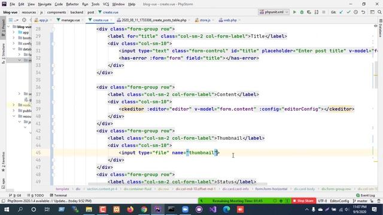Click the 'components' breadcrumb in navigation bar
Screen dimensions: 383x215
click(x=56, y=12)
